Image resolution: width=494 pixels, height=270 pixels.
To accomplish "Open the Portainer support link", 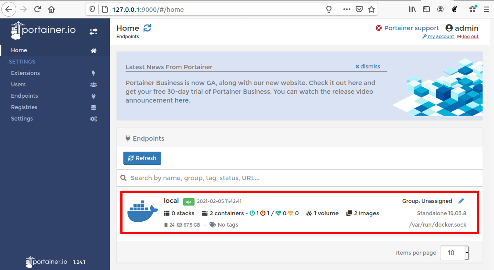I will pos(411,28).
